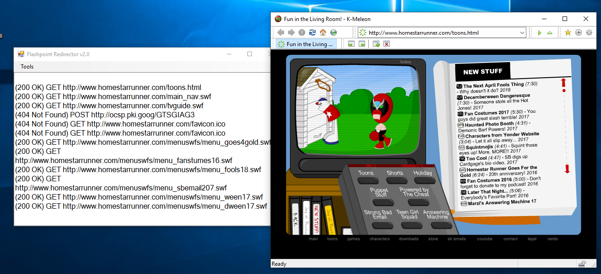601x274 pixels.
Task: Open bookmarks with the star icon
Action: click(x=568, y=32)
